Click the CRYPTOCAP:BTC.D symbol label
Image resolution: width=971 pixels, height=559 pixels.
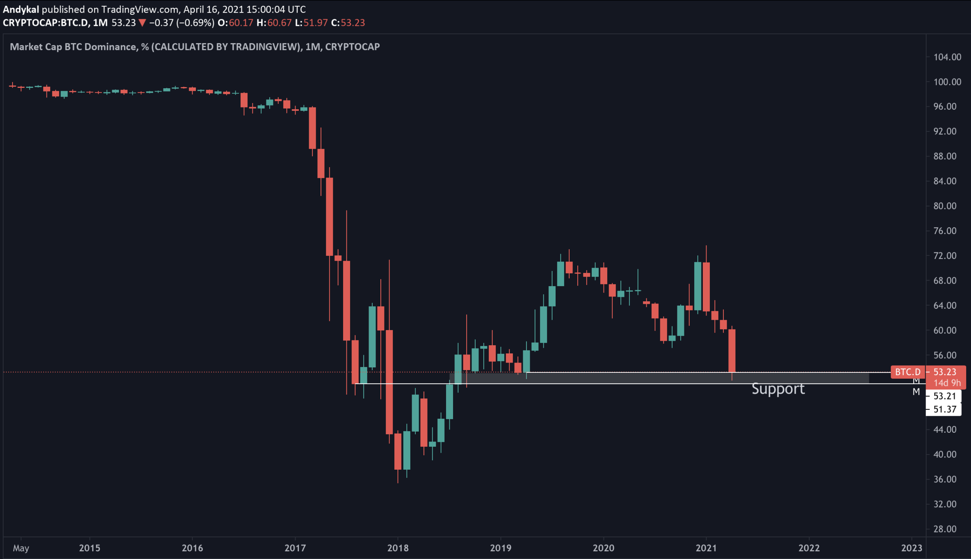click(45, 23)
